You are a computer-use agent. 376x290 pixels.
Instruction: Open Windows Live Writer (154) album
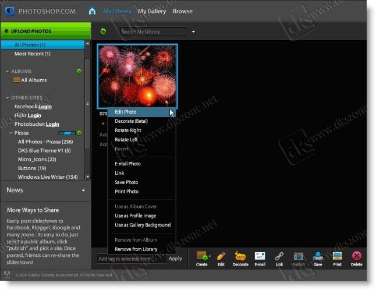(48, 177)
